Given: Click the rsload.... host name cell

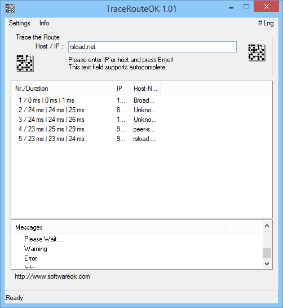Looking at the screenshot, I should [x=145, y=139].
